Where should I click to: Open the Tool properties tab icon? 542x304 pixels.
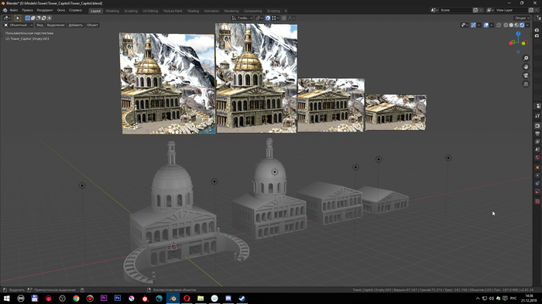pos(537,116)
